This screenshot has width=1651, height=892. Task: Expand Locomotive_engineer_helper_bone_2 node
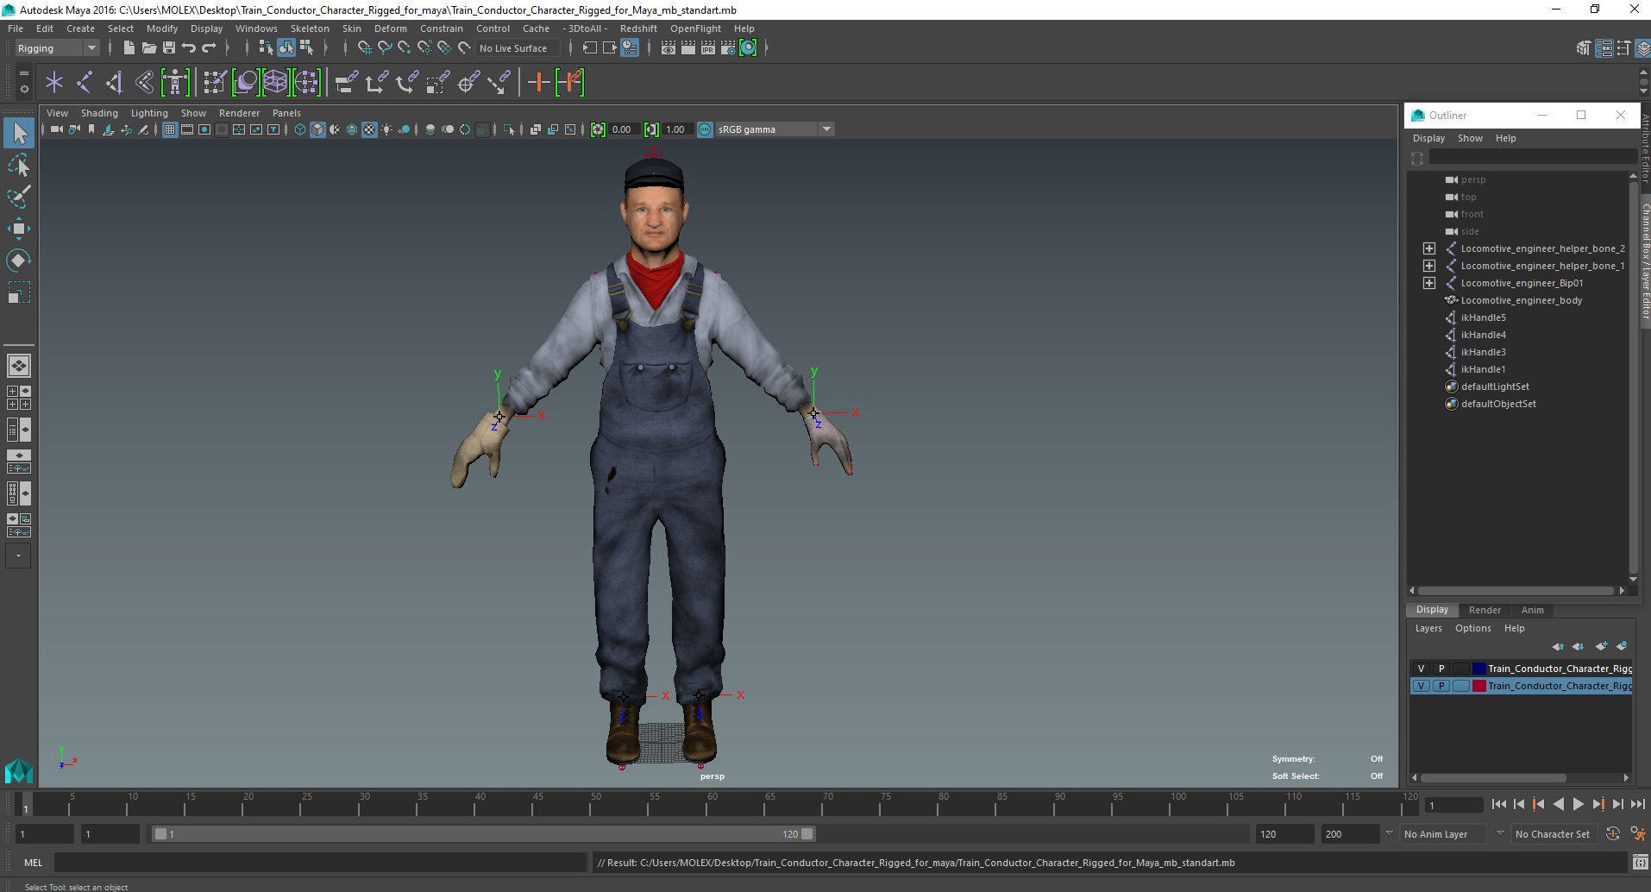tap(1429, 248)
